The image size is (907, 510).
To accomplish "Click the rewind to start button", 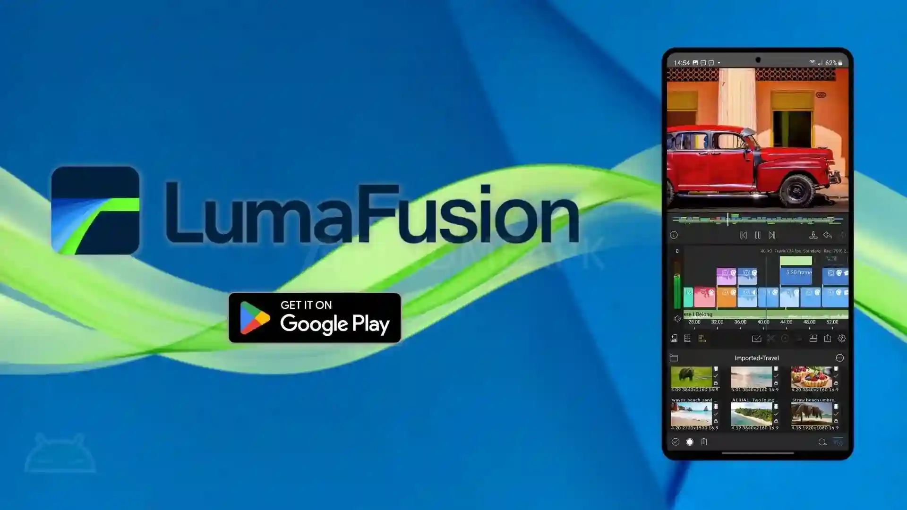I will (743, 235).
